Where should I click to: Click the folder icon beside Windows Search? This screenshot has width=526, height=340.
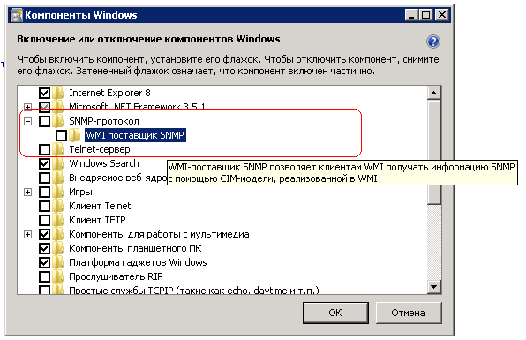coord(58,163)
